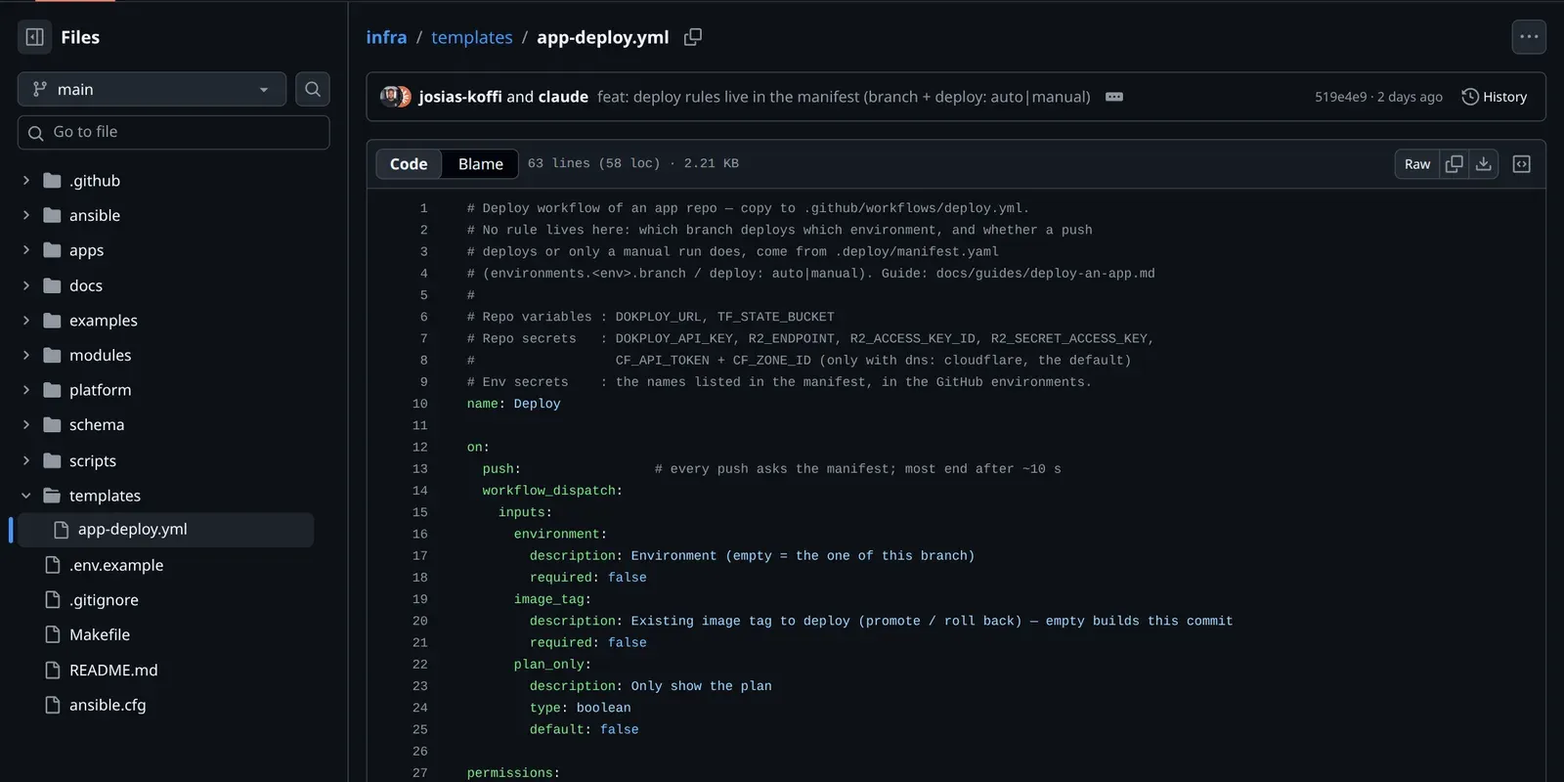The width and height of the screenshot is (1564, 782).
Task: Open josias-koffi's profile link
Action: point(460,97)
